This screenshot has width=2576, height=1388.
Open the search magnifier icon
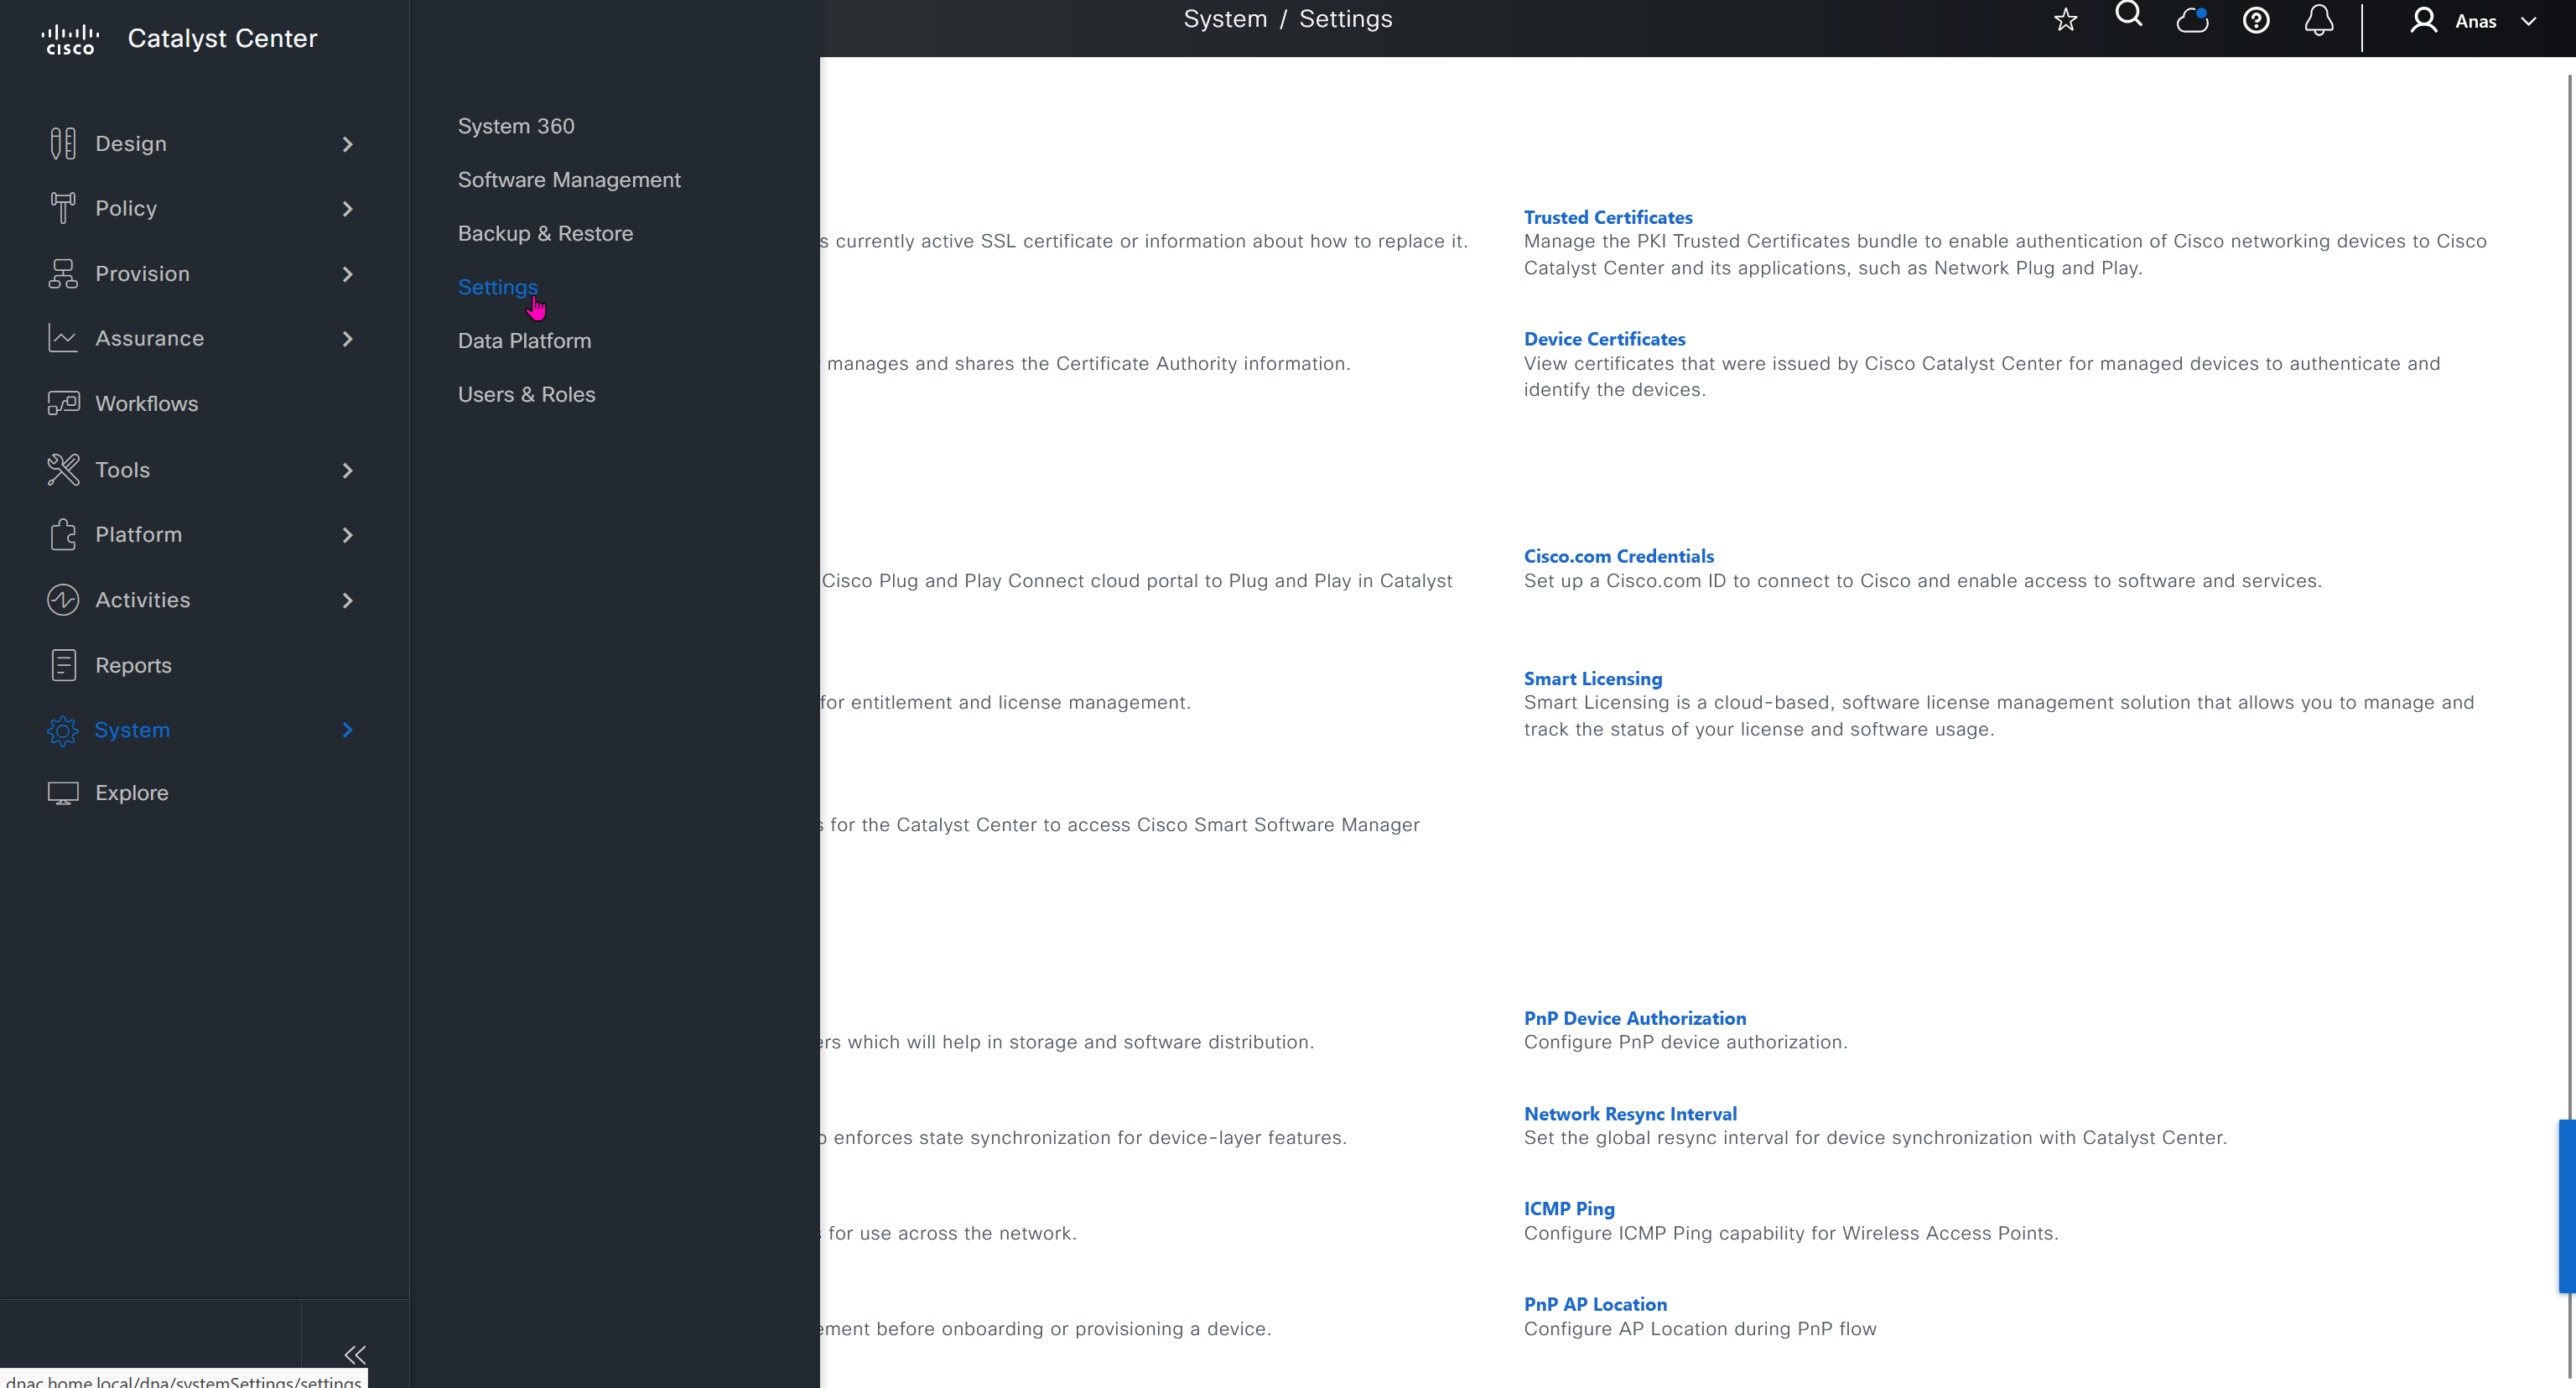pos(2129,15)
